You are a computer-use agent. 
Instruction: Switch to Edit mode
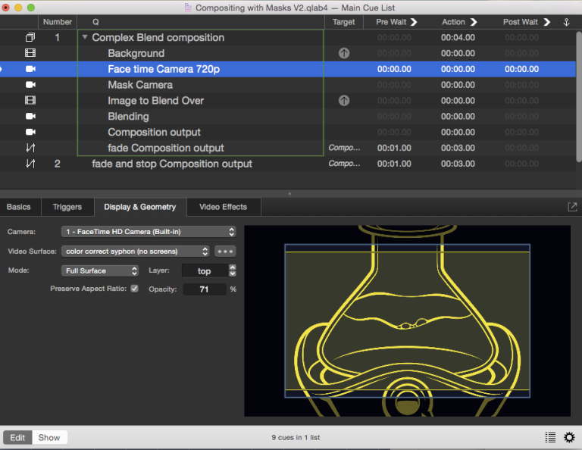pos(17,437)
